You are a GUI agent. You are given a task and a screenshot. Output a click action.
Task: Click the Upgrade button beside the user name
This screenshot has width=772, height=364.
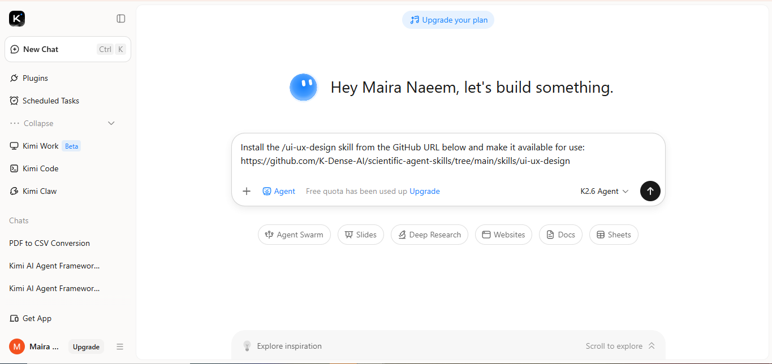86,346
